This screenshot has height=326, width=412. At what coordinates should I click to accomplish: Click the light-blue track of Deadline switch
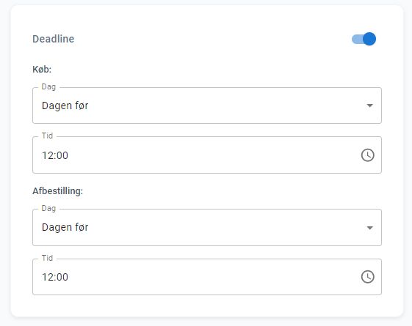(x=357, y=40)
